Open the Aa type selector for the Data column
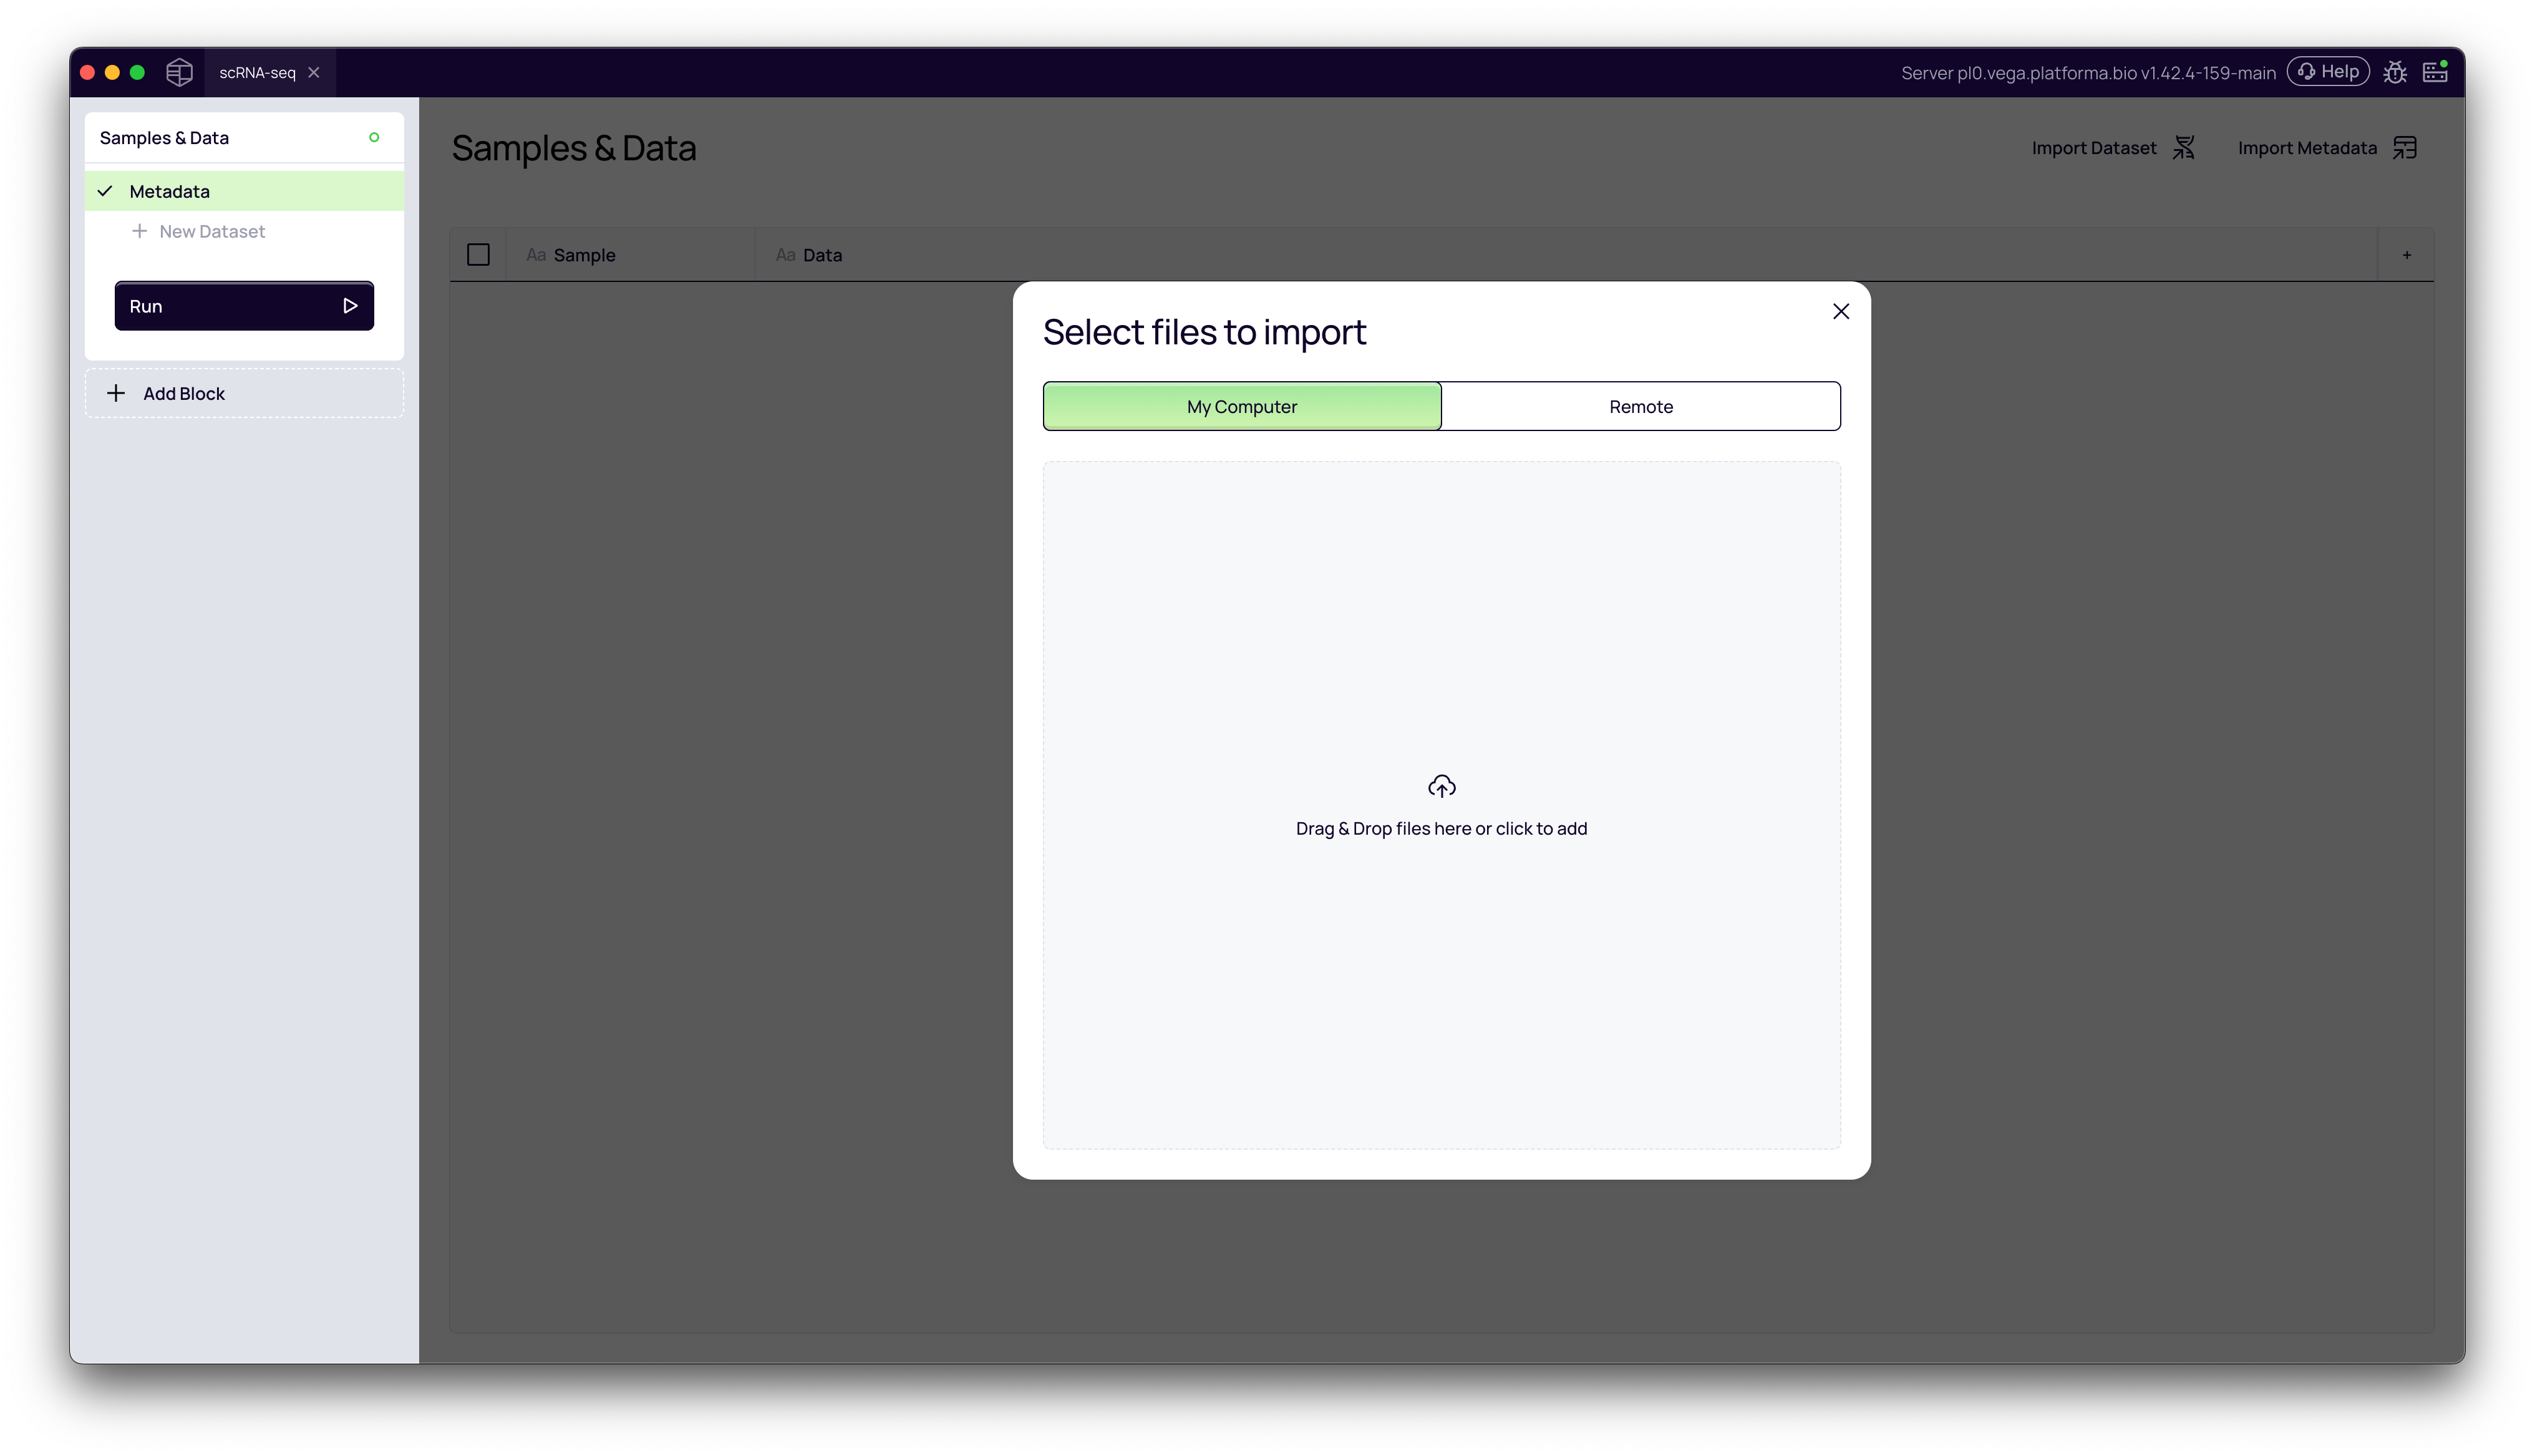This screenshot has width=2535, height=1456. pos(785,254)
